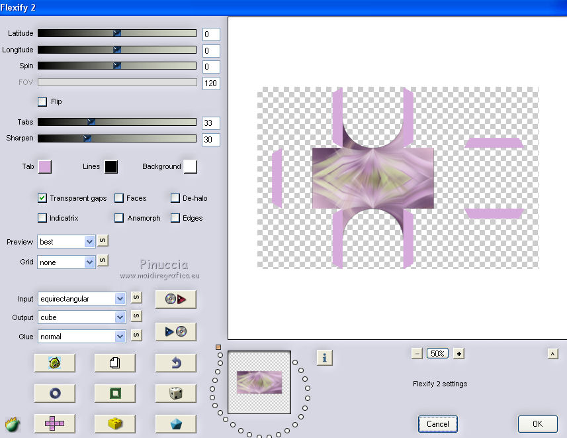
Task: Click the Latitude slider handle
Action: [117, 33]
